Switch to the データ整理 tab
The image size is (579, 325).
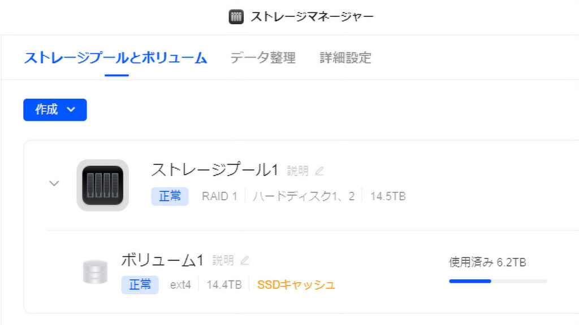263,58
